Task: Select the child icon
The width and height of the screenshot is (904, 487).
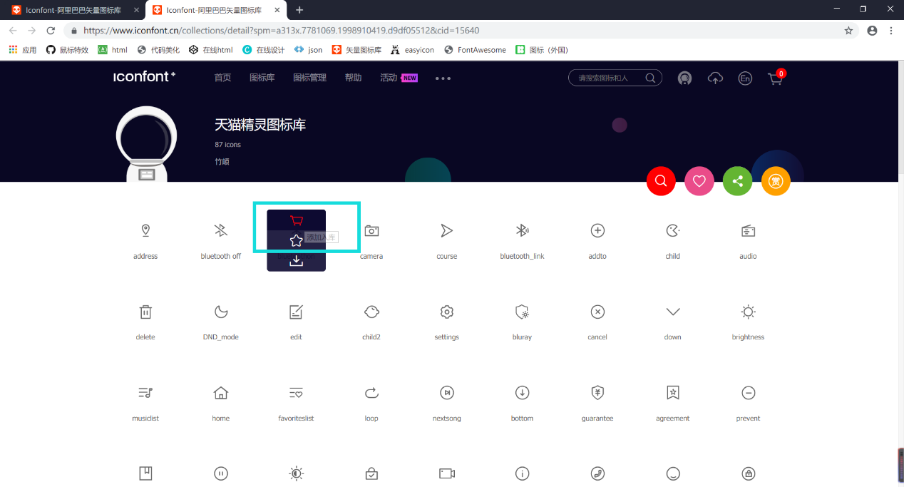Action: pos(673,230)
